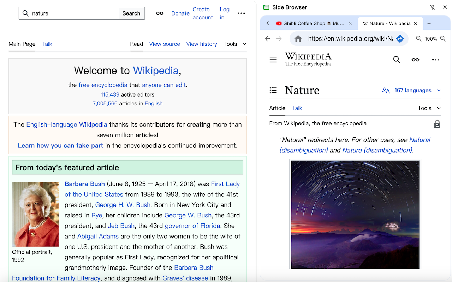Image resolution: width=452 pixels, height=282 pixels.
Task: Click the star-trails nature image
Action: tap(355, 214)
